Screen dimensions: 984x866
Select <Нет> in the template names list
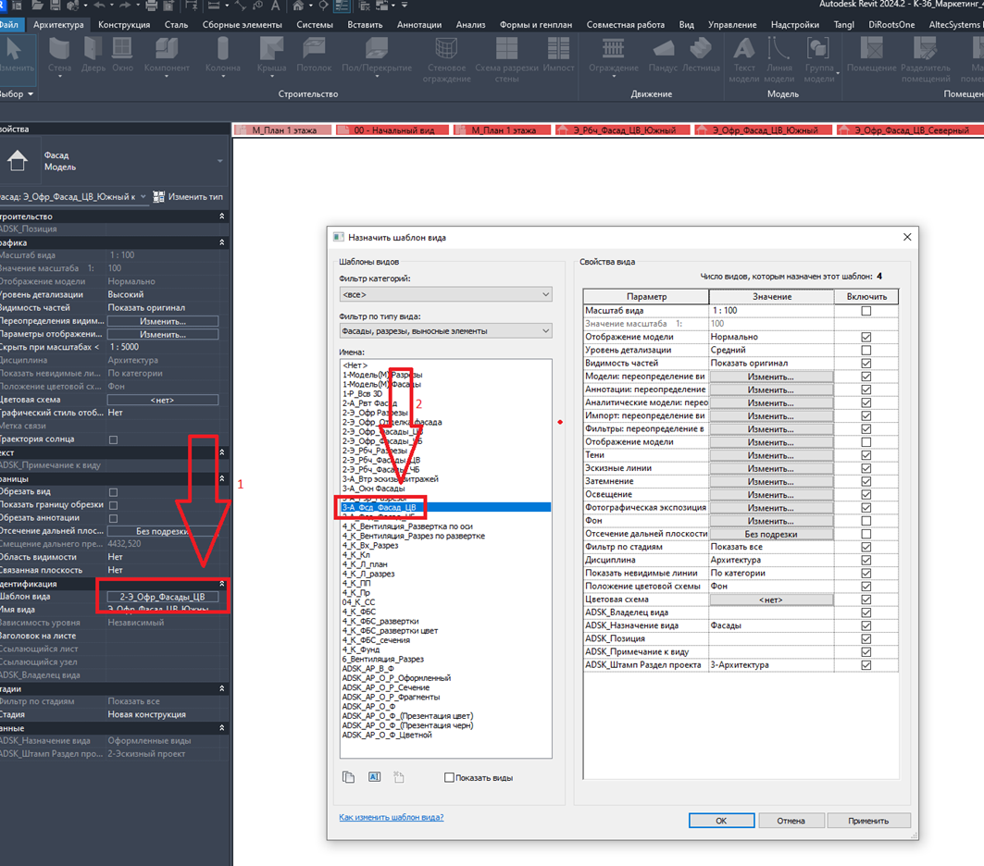point(355,365)
